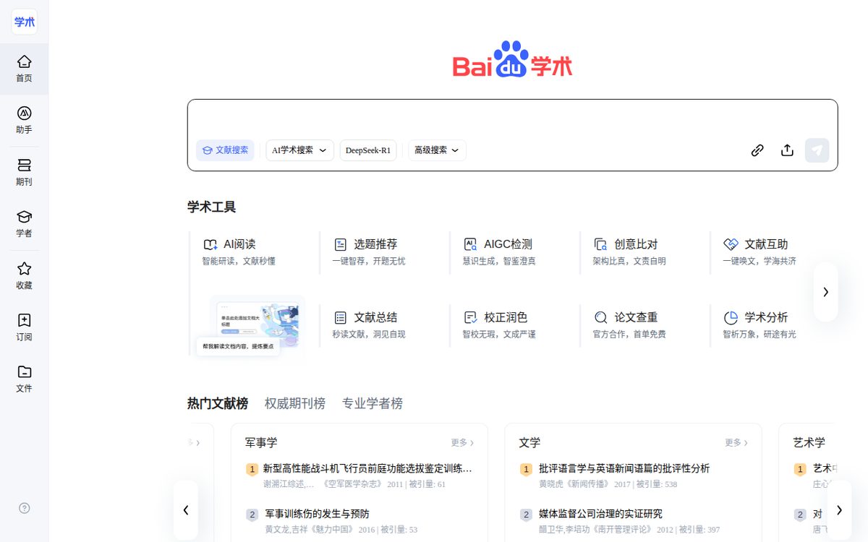Select the 热门文献榜 tab
The height and width of the screenshot is (542, 868).
coord(218,403)
